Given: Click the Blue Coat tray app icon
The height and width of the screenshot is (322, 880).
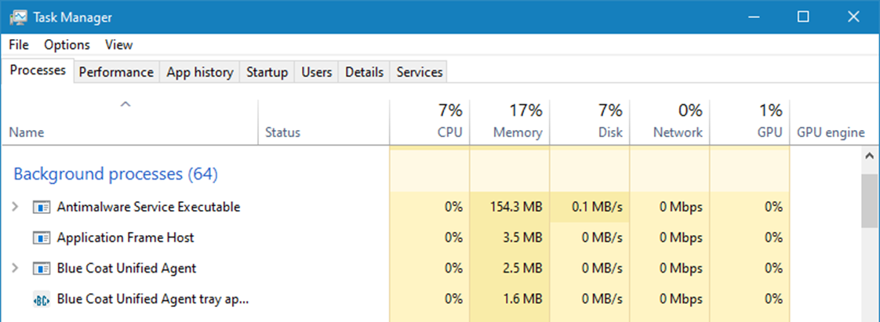Looking at the screenshot, I should point(41,299).
